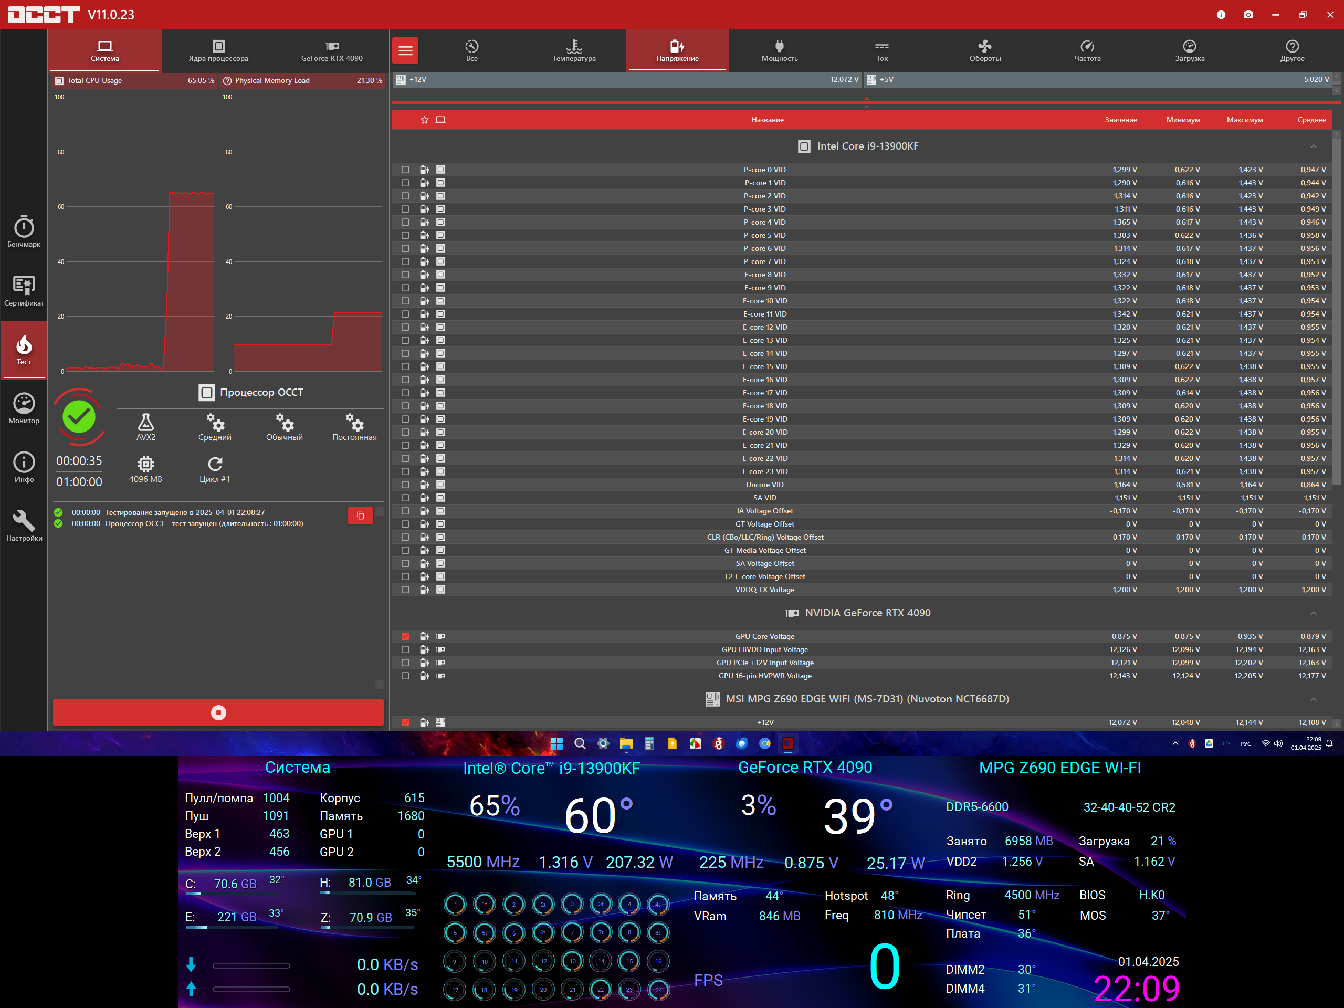The height and width of the screenshot is (1008, 1344).
Task: Open Windows taskbar search icon
Action: (580, 744)
